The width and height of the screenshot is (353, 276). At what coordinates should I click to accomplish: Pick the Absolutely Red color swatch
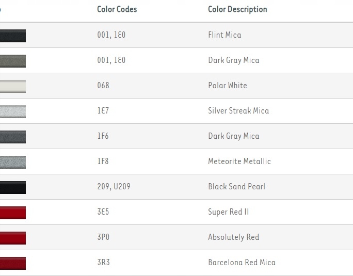[13, 238]
